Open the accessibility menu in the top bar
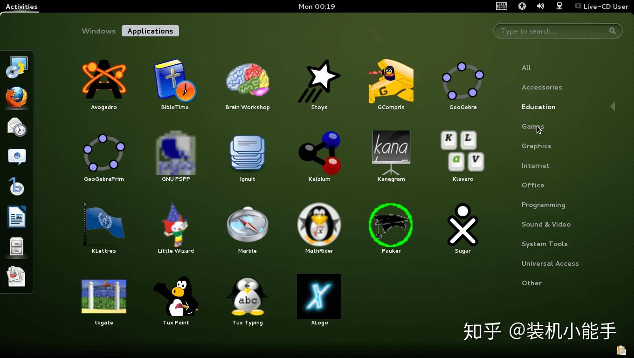634x358 pixels. 522,6
